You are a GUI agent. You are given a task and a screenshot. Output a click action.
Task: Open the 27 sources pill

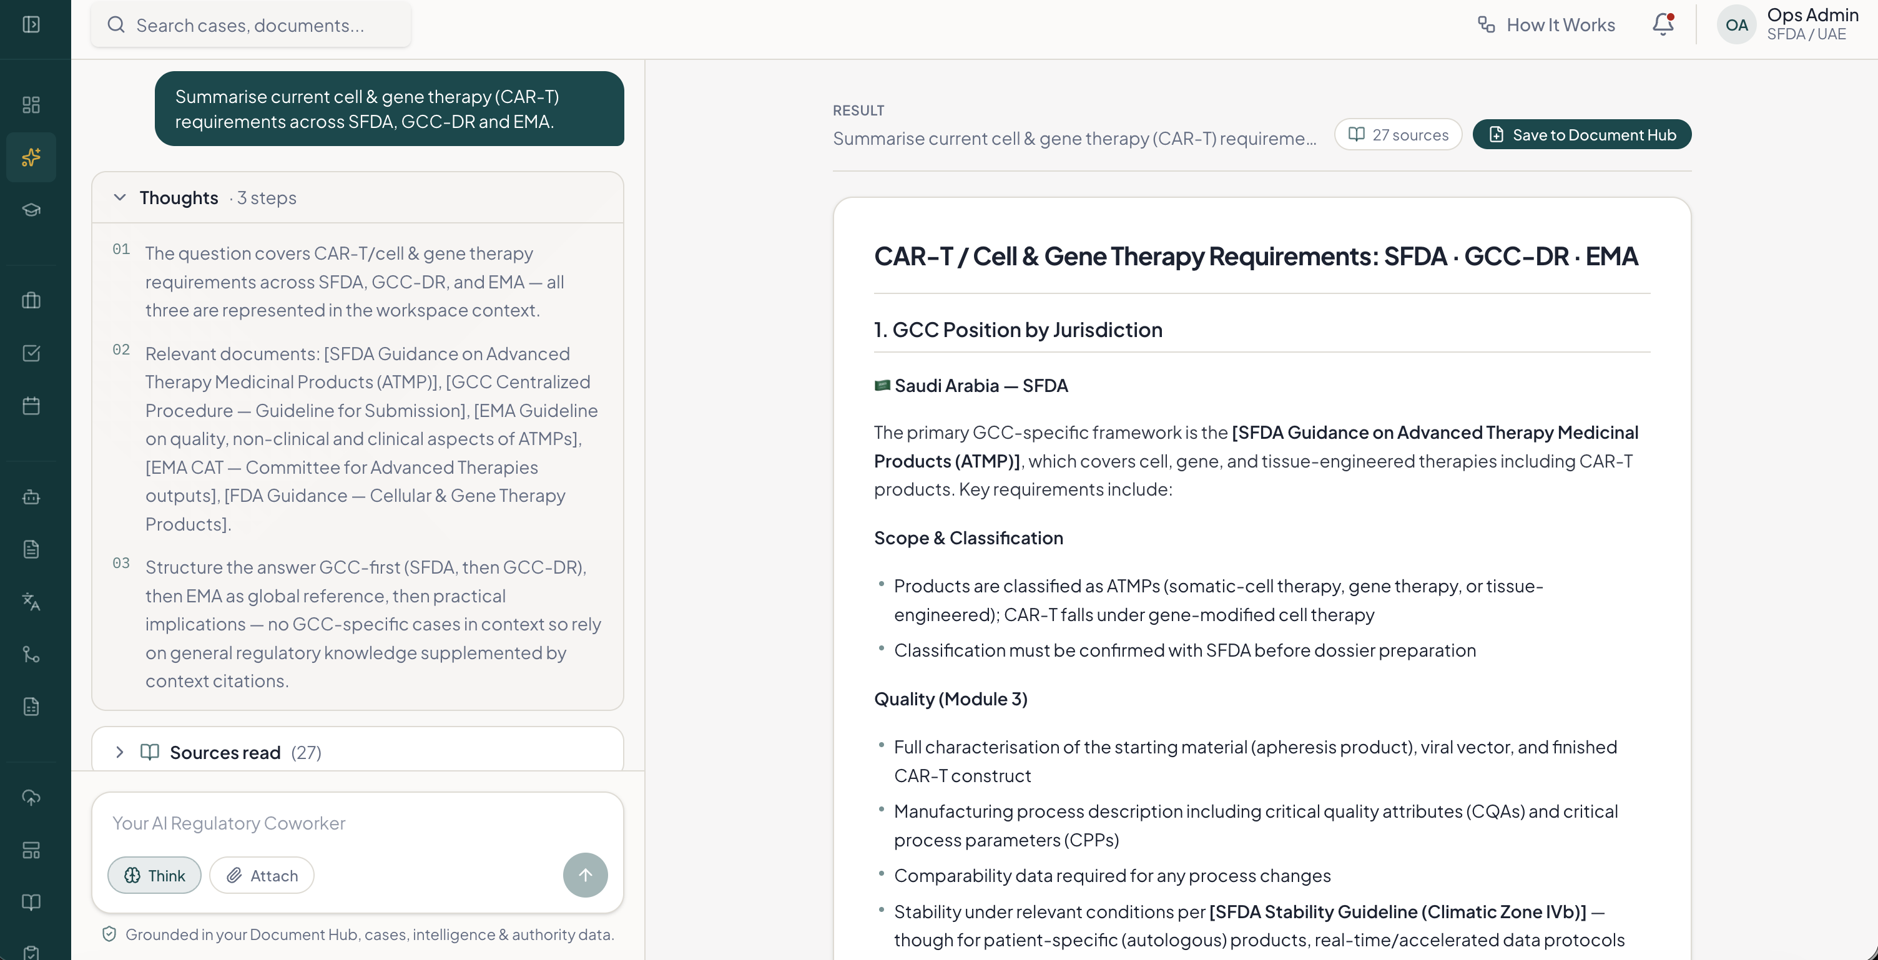point(1399,135)
